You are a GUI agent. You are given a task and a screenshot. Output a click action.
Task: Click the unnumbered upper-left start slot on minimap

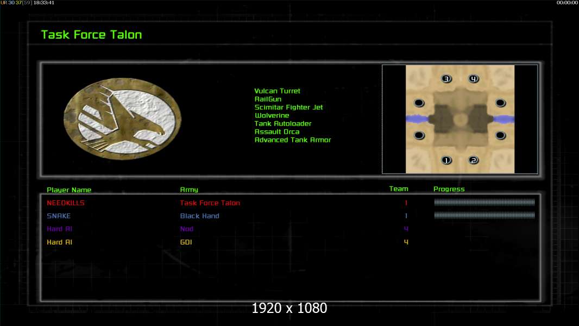click(419, 103)
